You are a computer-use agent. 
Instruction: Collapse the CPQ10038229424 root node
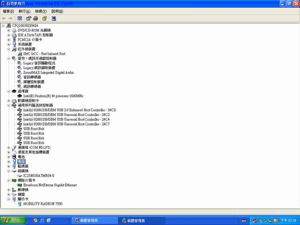click(3, 25)
